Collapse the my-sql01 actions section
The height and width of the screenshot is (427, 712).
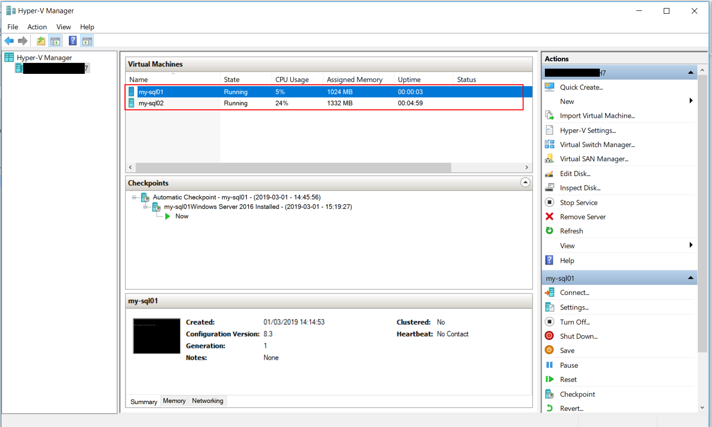(x=691, y=278)
